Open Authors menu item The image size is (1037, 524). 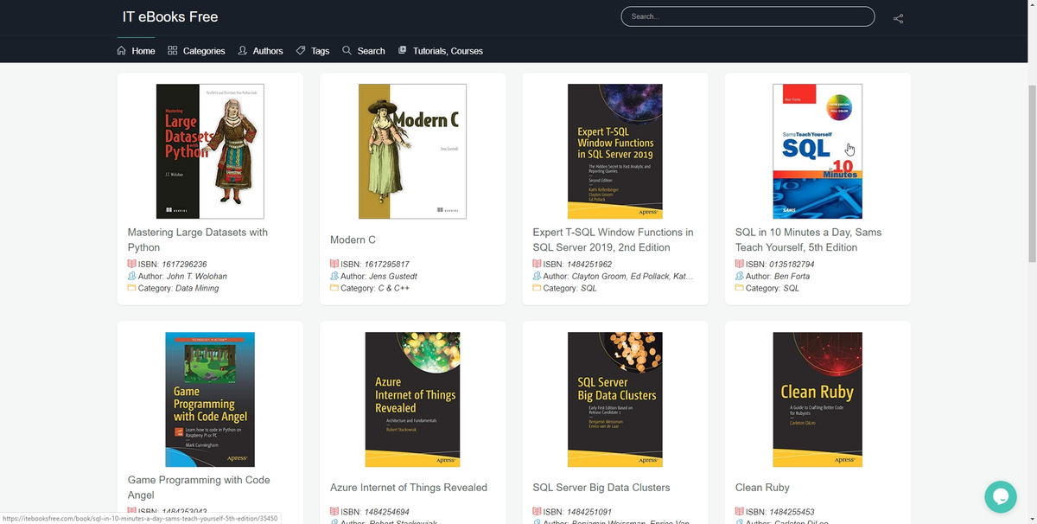[260, 50]
